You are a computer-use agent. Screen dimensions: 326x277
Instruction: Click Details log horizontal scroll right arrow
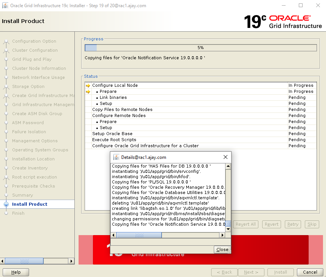tap(222, 235)
